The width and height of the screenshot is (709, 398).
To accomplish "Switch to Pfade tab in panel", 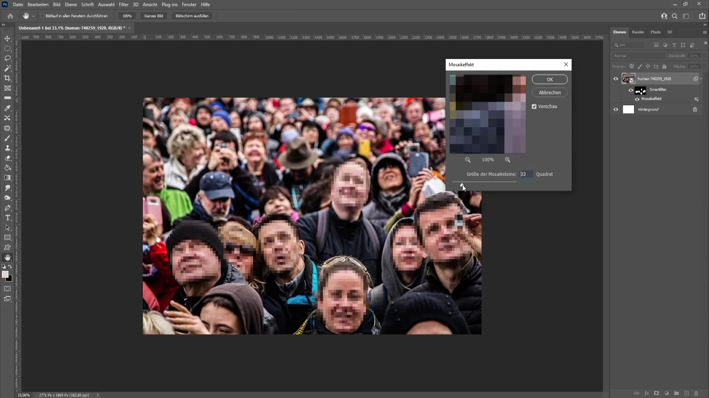I will coord(655,32).
